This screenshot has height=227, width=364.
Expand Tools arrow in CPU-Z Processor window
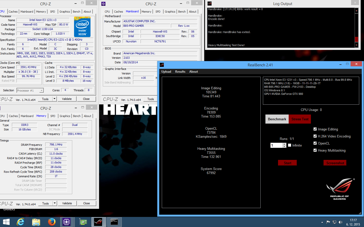click(x=54, y=99)
